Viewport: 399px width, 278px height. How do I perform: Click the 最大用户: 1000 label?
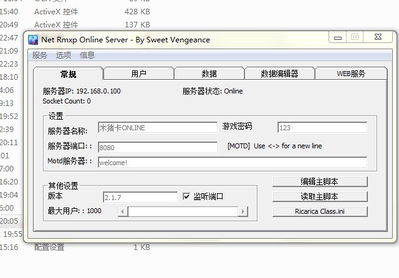75,211
